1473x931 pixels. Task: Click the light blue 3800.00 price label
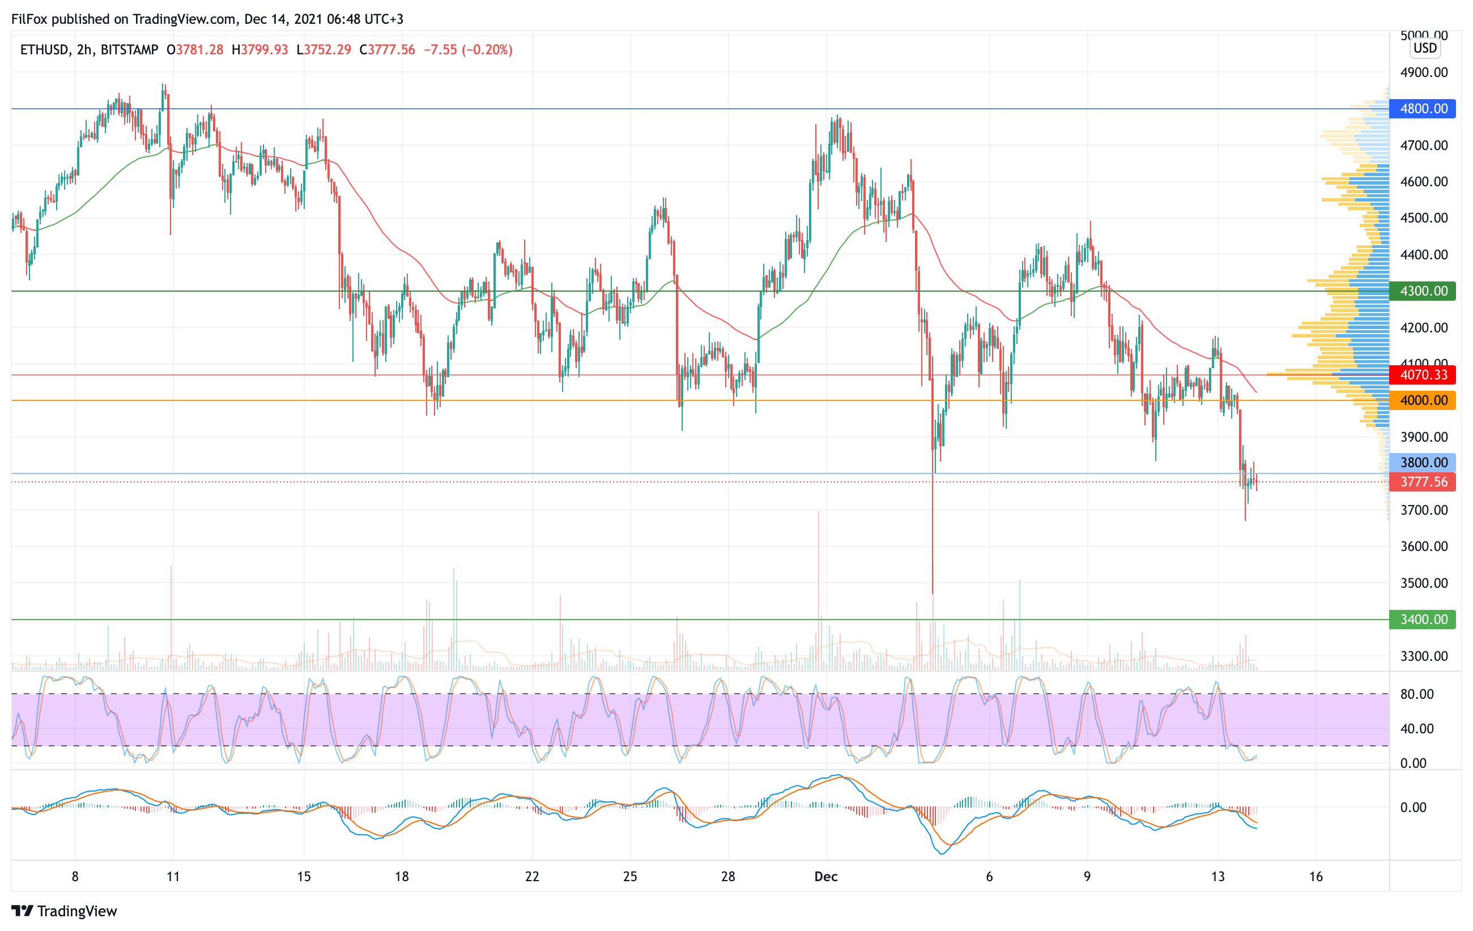click(x=1423, y=463)
